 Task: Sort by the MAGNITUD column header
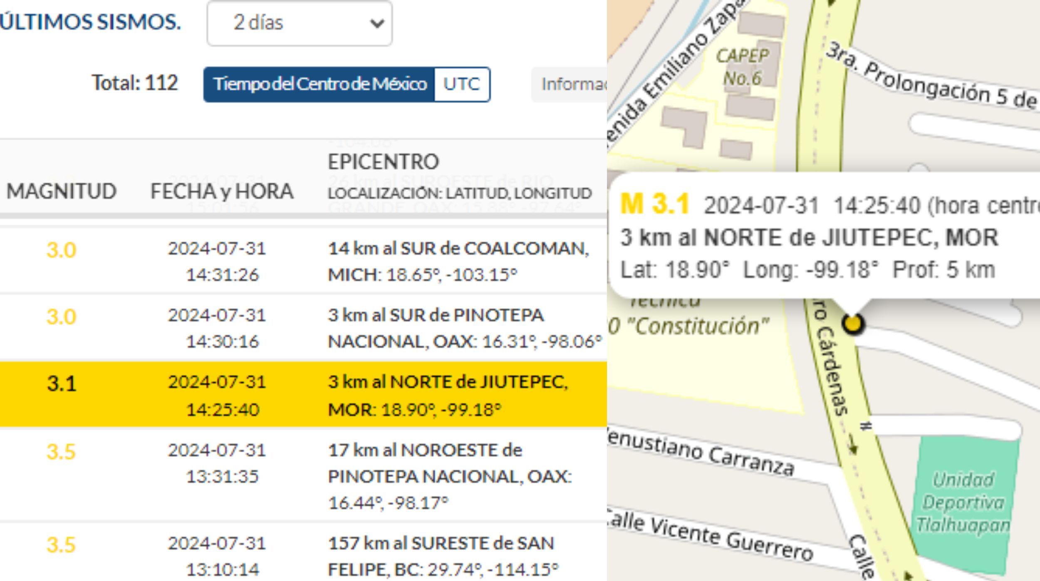pyautogui.click(x=62, y=192)
